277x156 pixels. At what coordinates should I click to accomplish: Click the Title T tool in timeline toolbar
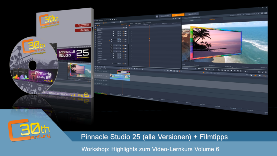point(125,68)
